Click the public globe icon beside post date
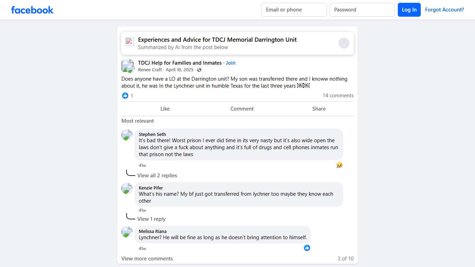This screenshot has width=475, height=267. (199, 70)
